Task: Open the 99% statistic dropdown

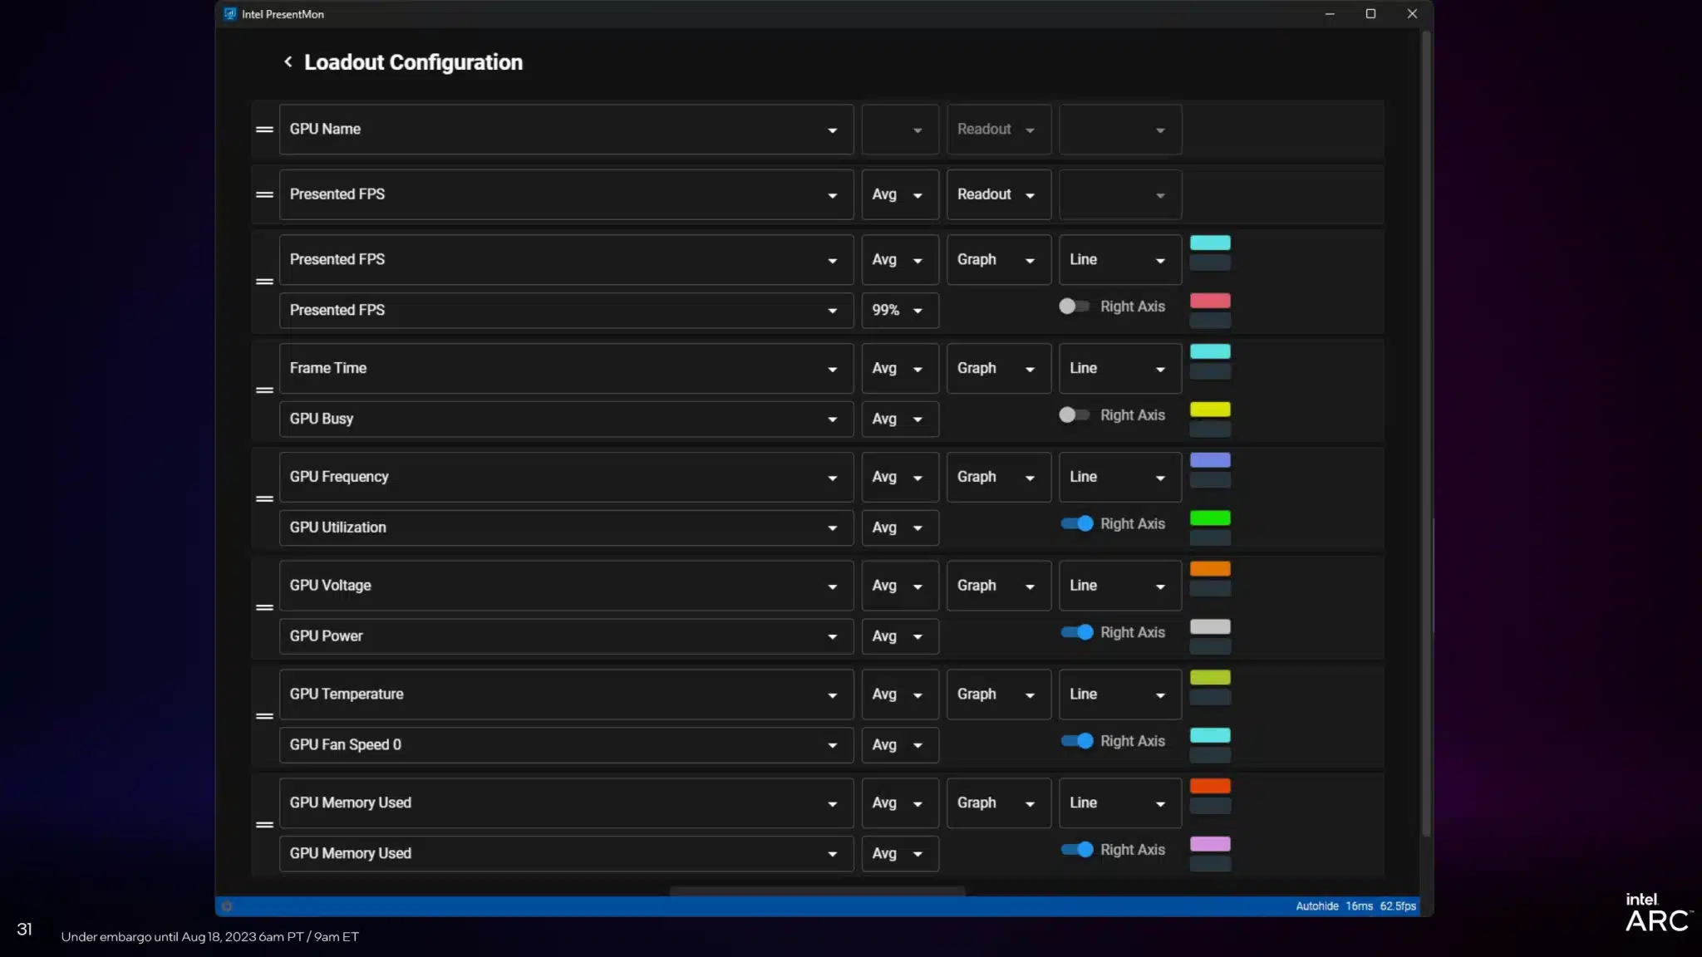Action: (x=900, y=311)
